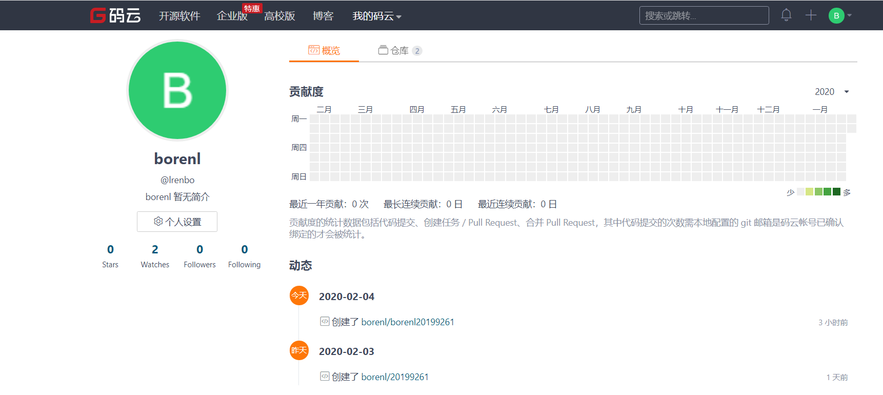Viewport: 883px width, 395px height.
Task: Click the large green B profile avatar
Action: pyautogui.click(x=177, y=90)
